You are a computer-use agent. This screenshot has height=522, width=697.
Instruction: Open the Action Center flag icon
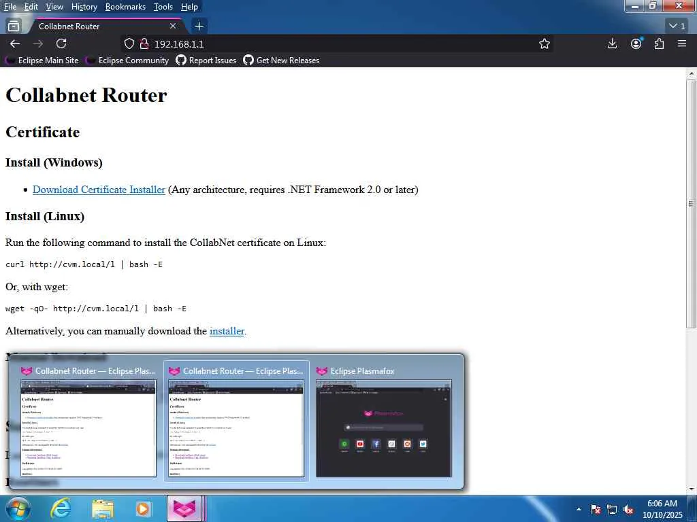(x=595, y=510)
